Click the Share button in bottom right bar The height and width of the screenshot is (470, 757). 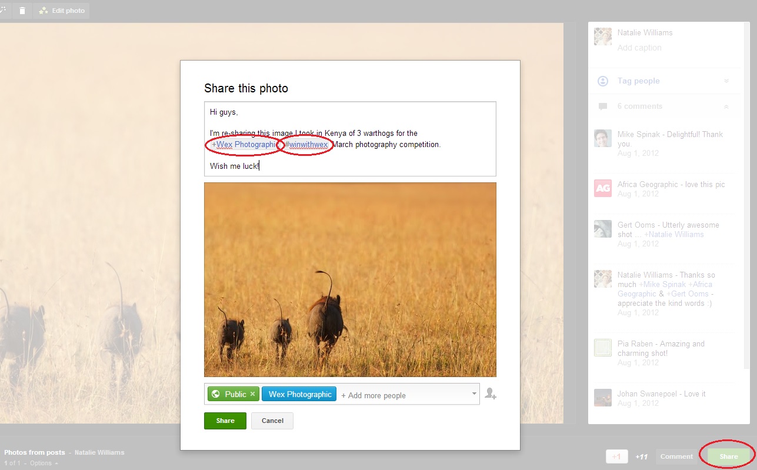[728, 456]
